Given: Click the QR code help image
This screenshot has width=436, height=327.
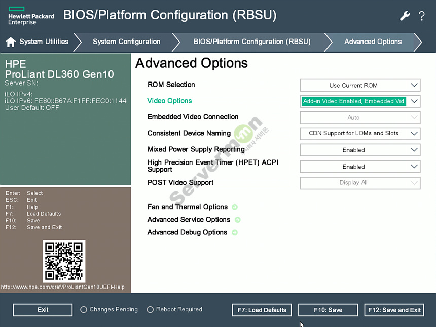Looking at the screenshot, I should coord(64,261).
